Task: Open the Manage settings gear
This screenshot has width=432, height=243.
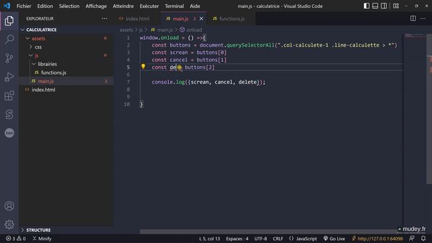Action: [x=9, y=225]
